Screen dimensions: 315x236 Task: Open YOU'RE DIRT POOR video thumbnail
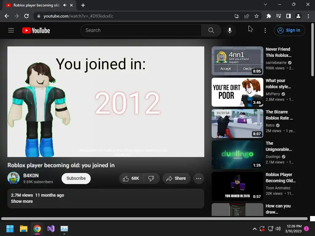(x=237, y=92)
